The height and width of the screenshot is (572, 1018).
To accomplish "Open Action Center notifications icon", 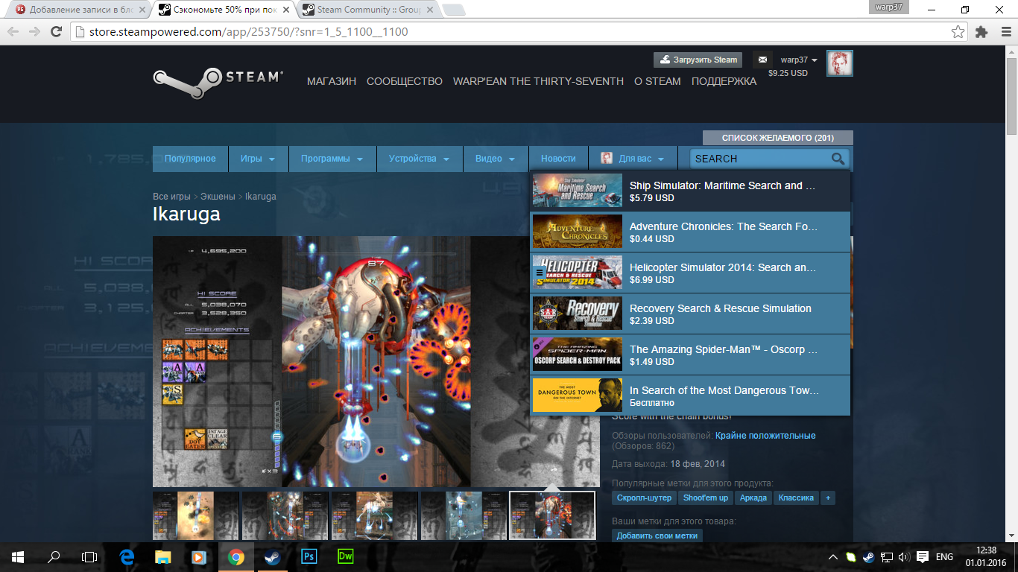I will click(x=922, y=556).
